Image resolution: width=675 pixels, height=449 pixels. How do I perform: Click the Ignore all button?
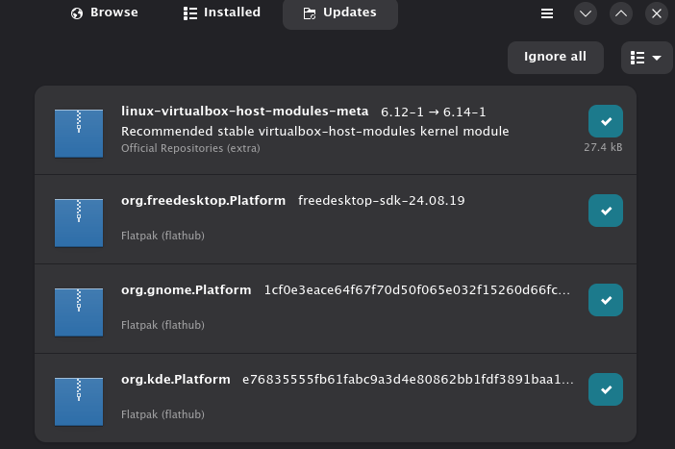(x=556, y=58)
